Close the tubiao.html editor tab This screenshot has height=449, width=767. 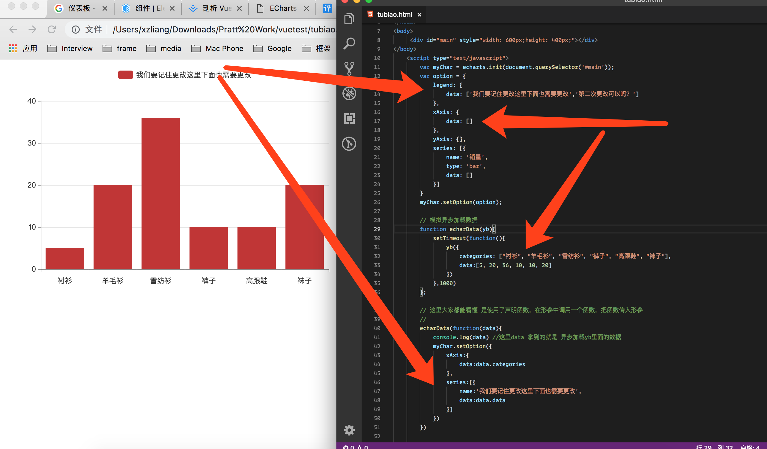[419, 15]
